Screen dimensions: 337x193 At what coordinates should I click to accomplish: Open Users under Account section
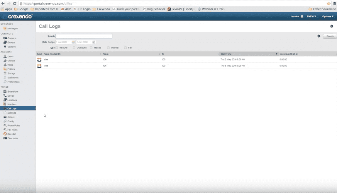[x=10, y=56]
